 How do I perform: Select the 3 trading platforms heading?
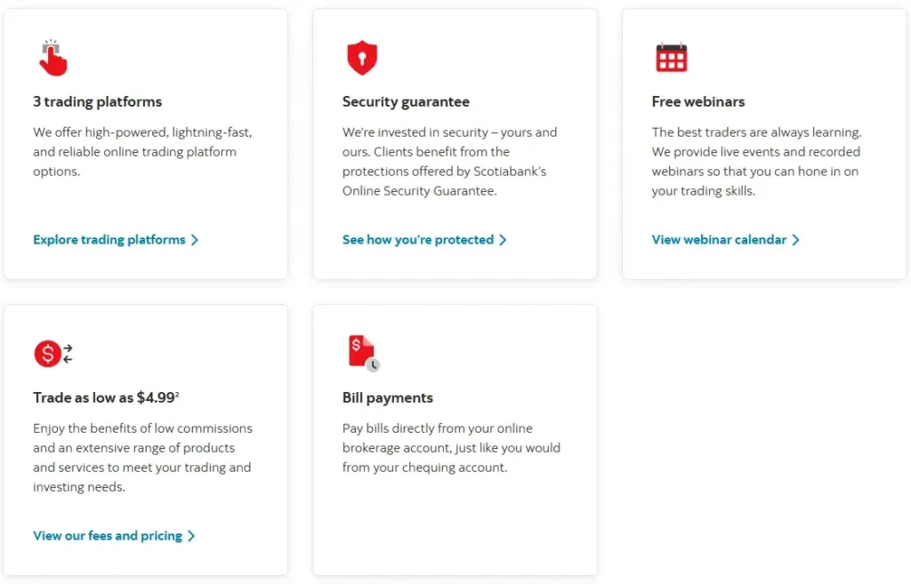coord(98,101)
